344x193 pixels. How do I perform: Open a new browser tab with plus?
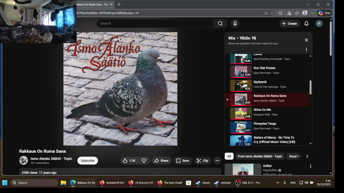point(119,5)
